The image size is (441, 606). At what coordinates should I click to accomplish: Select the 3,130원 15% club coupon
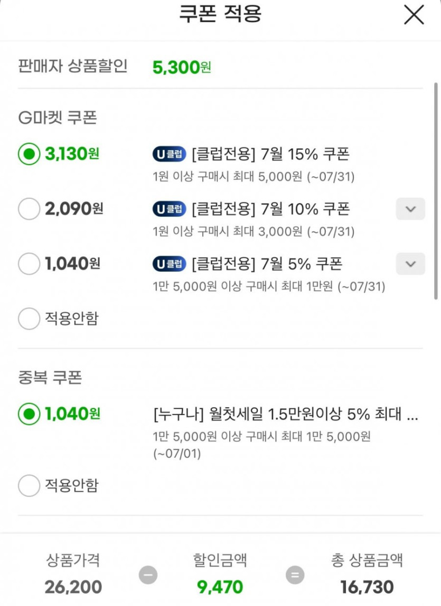tap(29, 154)
